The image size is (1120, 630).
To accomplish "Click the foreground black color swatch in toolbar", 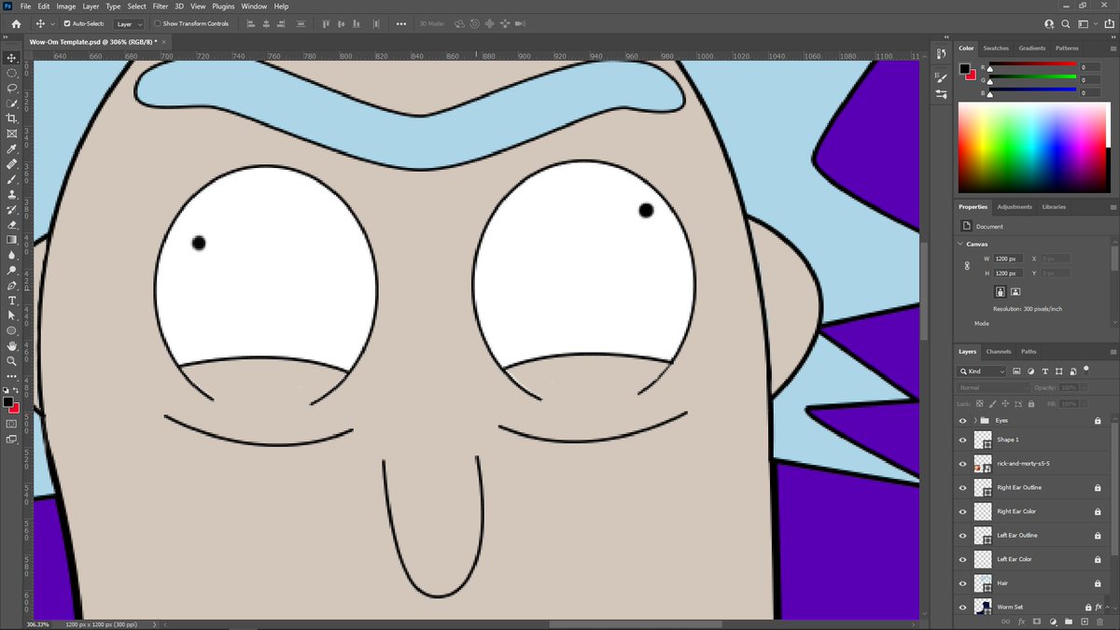I will tap(8, 402).
